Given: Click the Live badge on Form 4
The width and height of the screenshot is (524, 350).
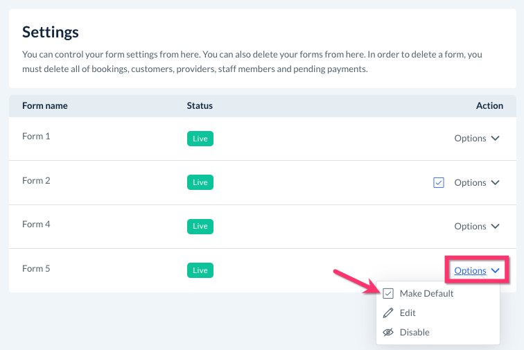Looking at the screenshot, I should (200, 226).
